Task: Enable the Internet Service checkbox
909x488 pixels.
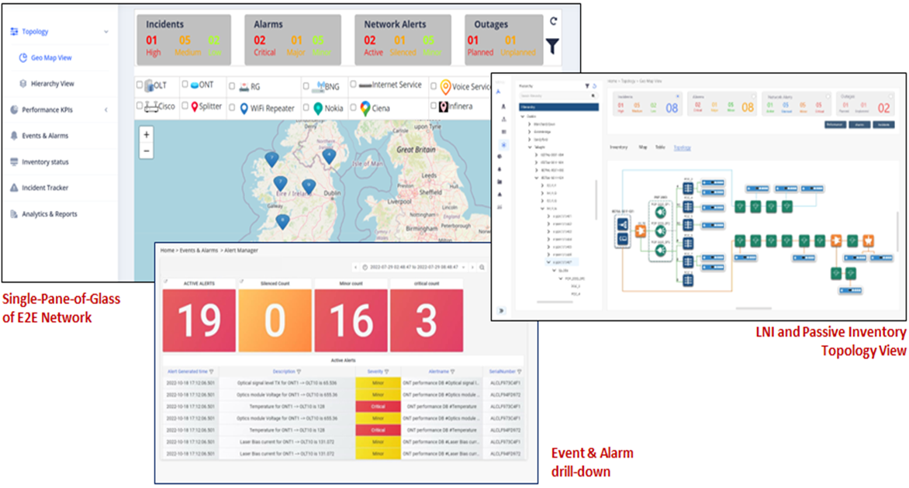Action: point(353,85)
